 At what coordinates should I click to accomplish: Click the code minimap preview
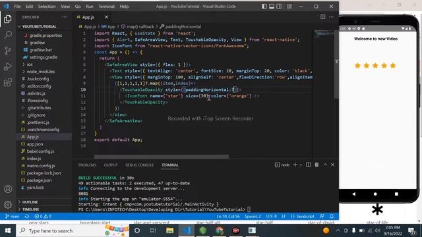pyautogui.click(x=324, y=34)
